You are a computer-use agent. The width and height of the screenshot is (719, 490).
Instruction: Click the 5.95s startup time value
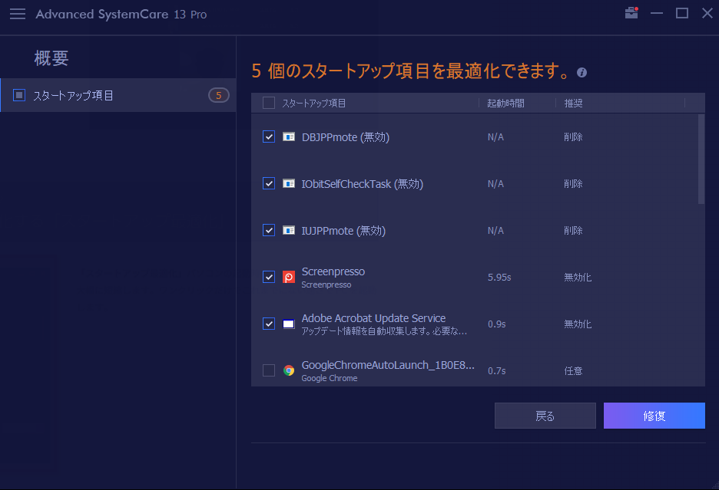(x=499, y=277)
